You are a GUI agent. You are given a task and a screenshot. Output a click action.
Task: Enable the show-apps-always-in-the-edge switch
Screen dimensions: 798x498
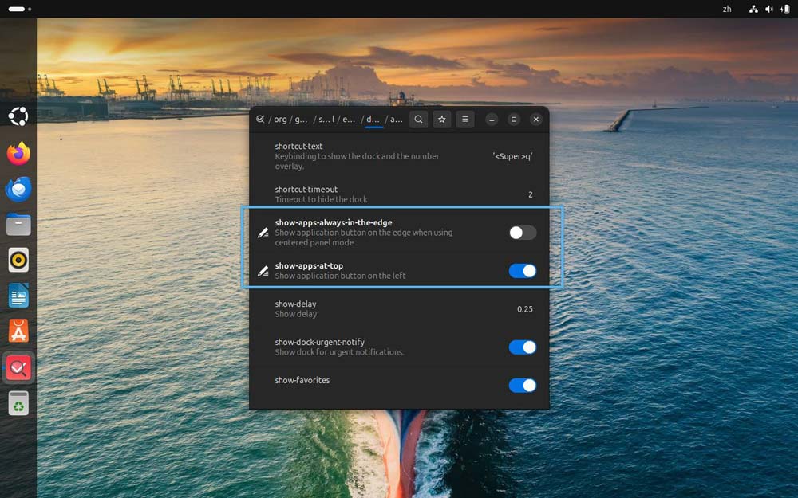pos(522,233)
